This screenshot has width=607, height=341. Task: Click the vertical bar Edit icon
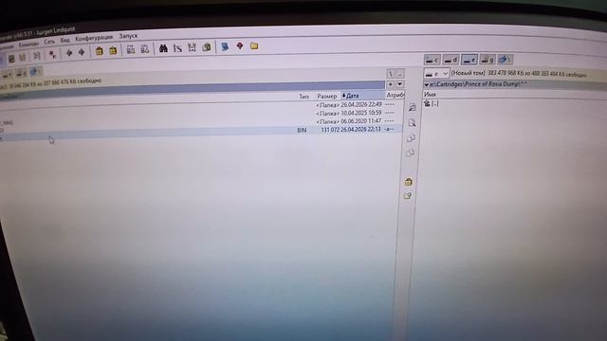412,123
